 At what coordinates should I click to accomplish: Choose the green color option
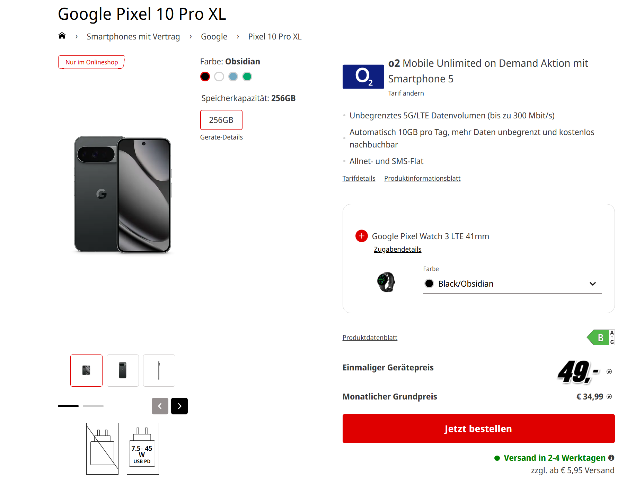tap(247, 77)
